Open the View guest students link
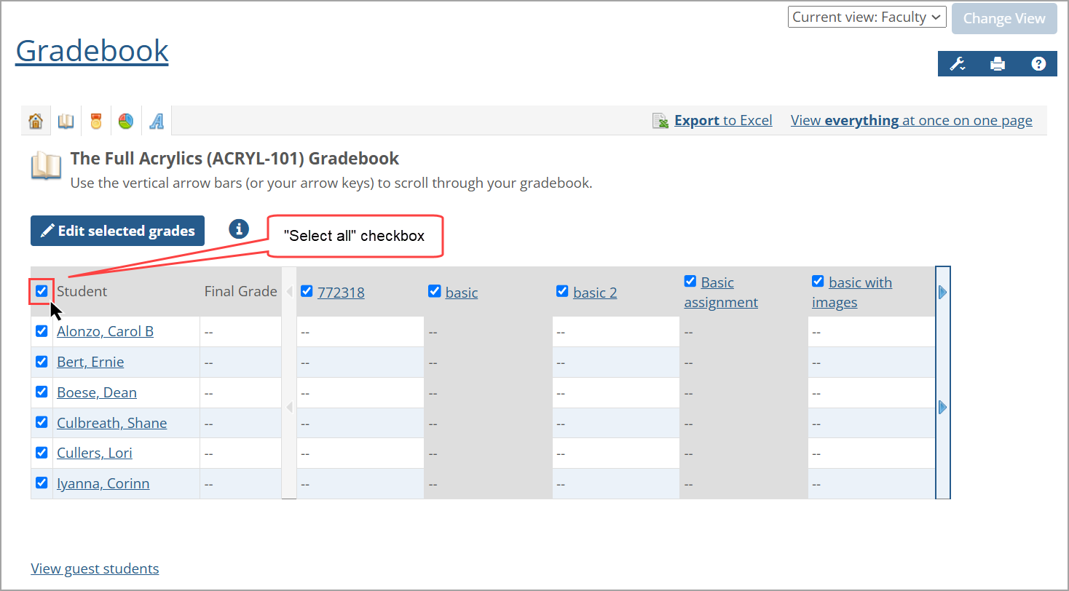The image size is (1069, 591). [95, 568]
